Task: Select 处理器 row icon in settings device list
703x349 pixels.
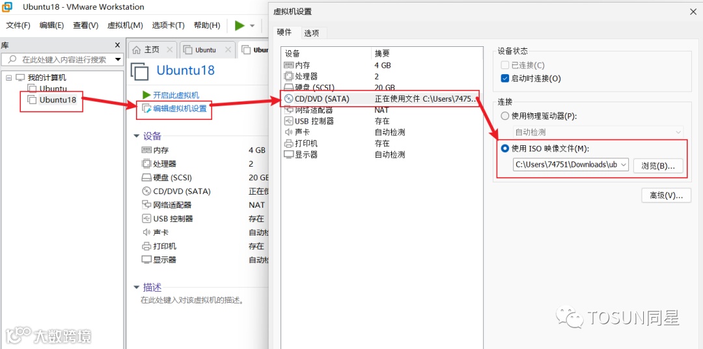Action: coord(288,76)
